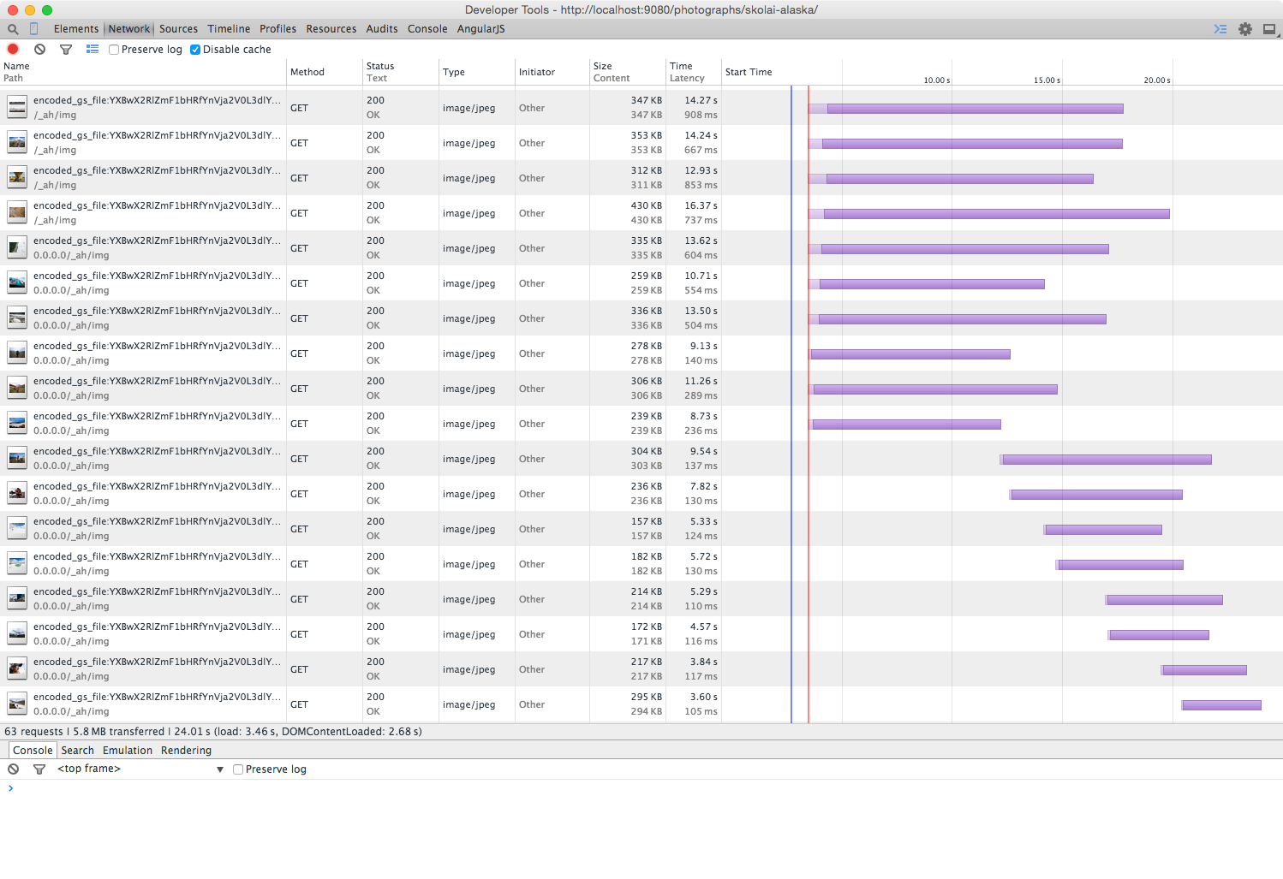Open the AngularJS panel tab
1283x879 pixels.
coord(480,29)
